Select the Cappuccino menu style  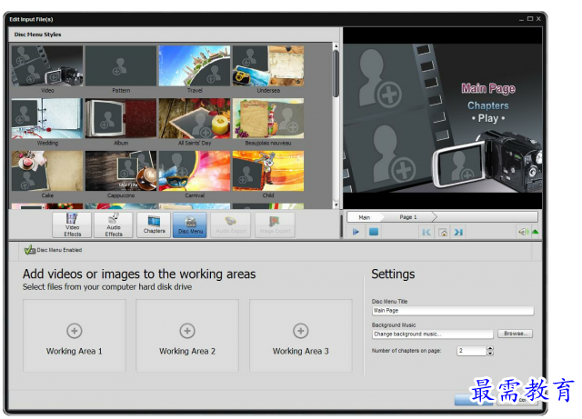point(121,171)
